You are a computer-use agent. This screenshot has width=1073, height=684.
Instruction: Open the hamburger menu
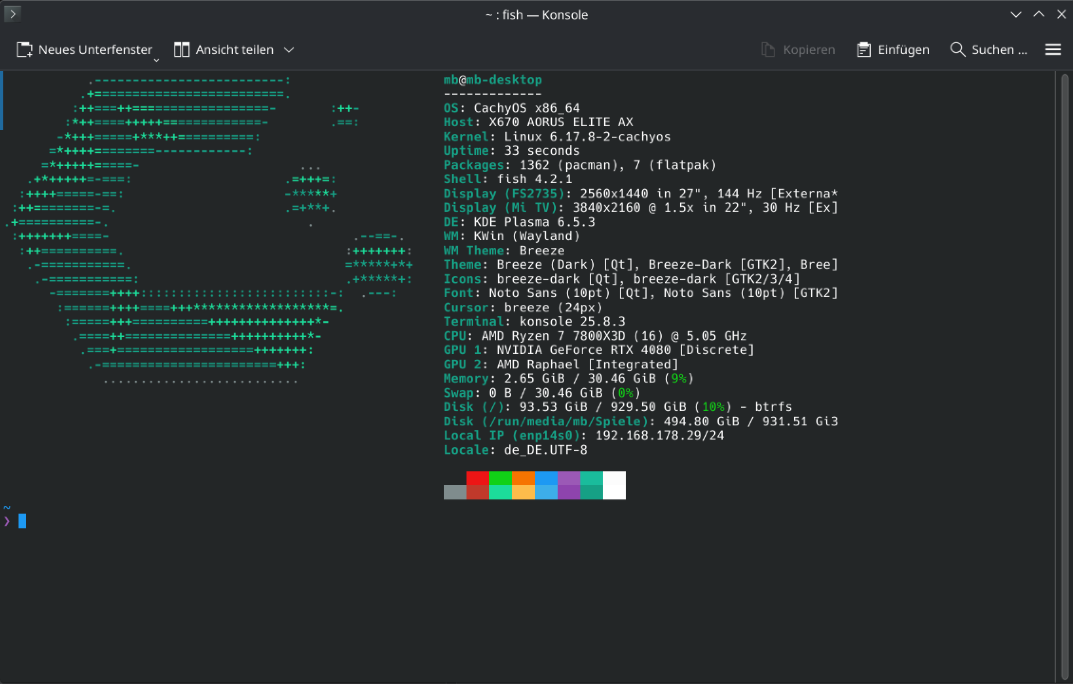tap(1053, 49)
